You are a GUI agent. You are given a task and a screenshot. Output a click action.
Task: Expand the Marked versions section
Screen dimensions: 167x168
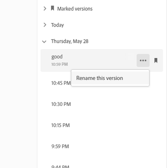pos(45,8)
